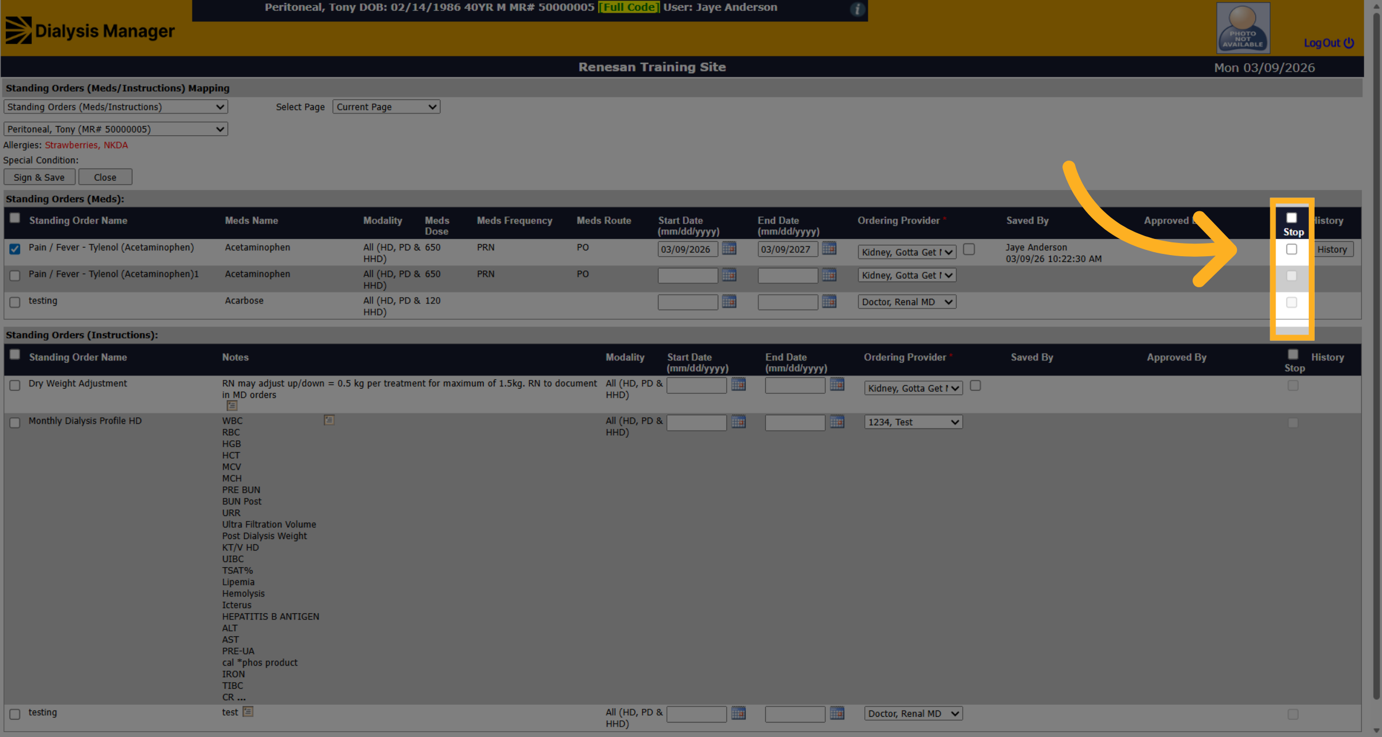The image size is (1382, 737).
Task: Open end date calendar for Dry Weight Adjustment
Action: [x=837, y=385]
